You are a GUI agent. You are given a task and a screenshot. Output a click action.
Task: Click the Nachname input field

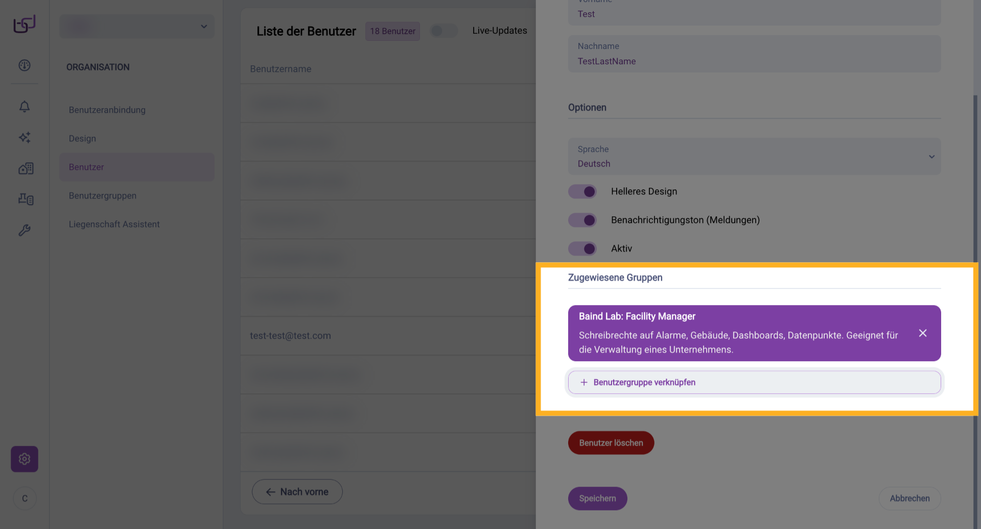(754, 54)
